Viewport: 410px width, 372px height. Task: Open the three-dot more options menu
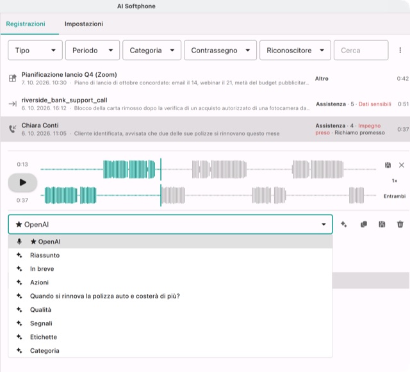click(x=400, y=50)
